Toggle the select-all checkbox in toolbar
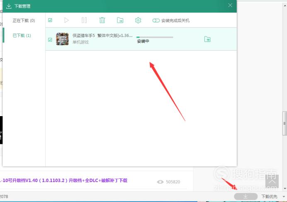The height and width of the screenshot is (202, 287). coord(50,20)
